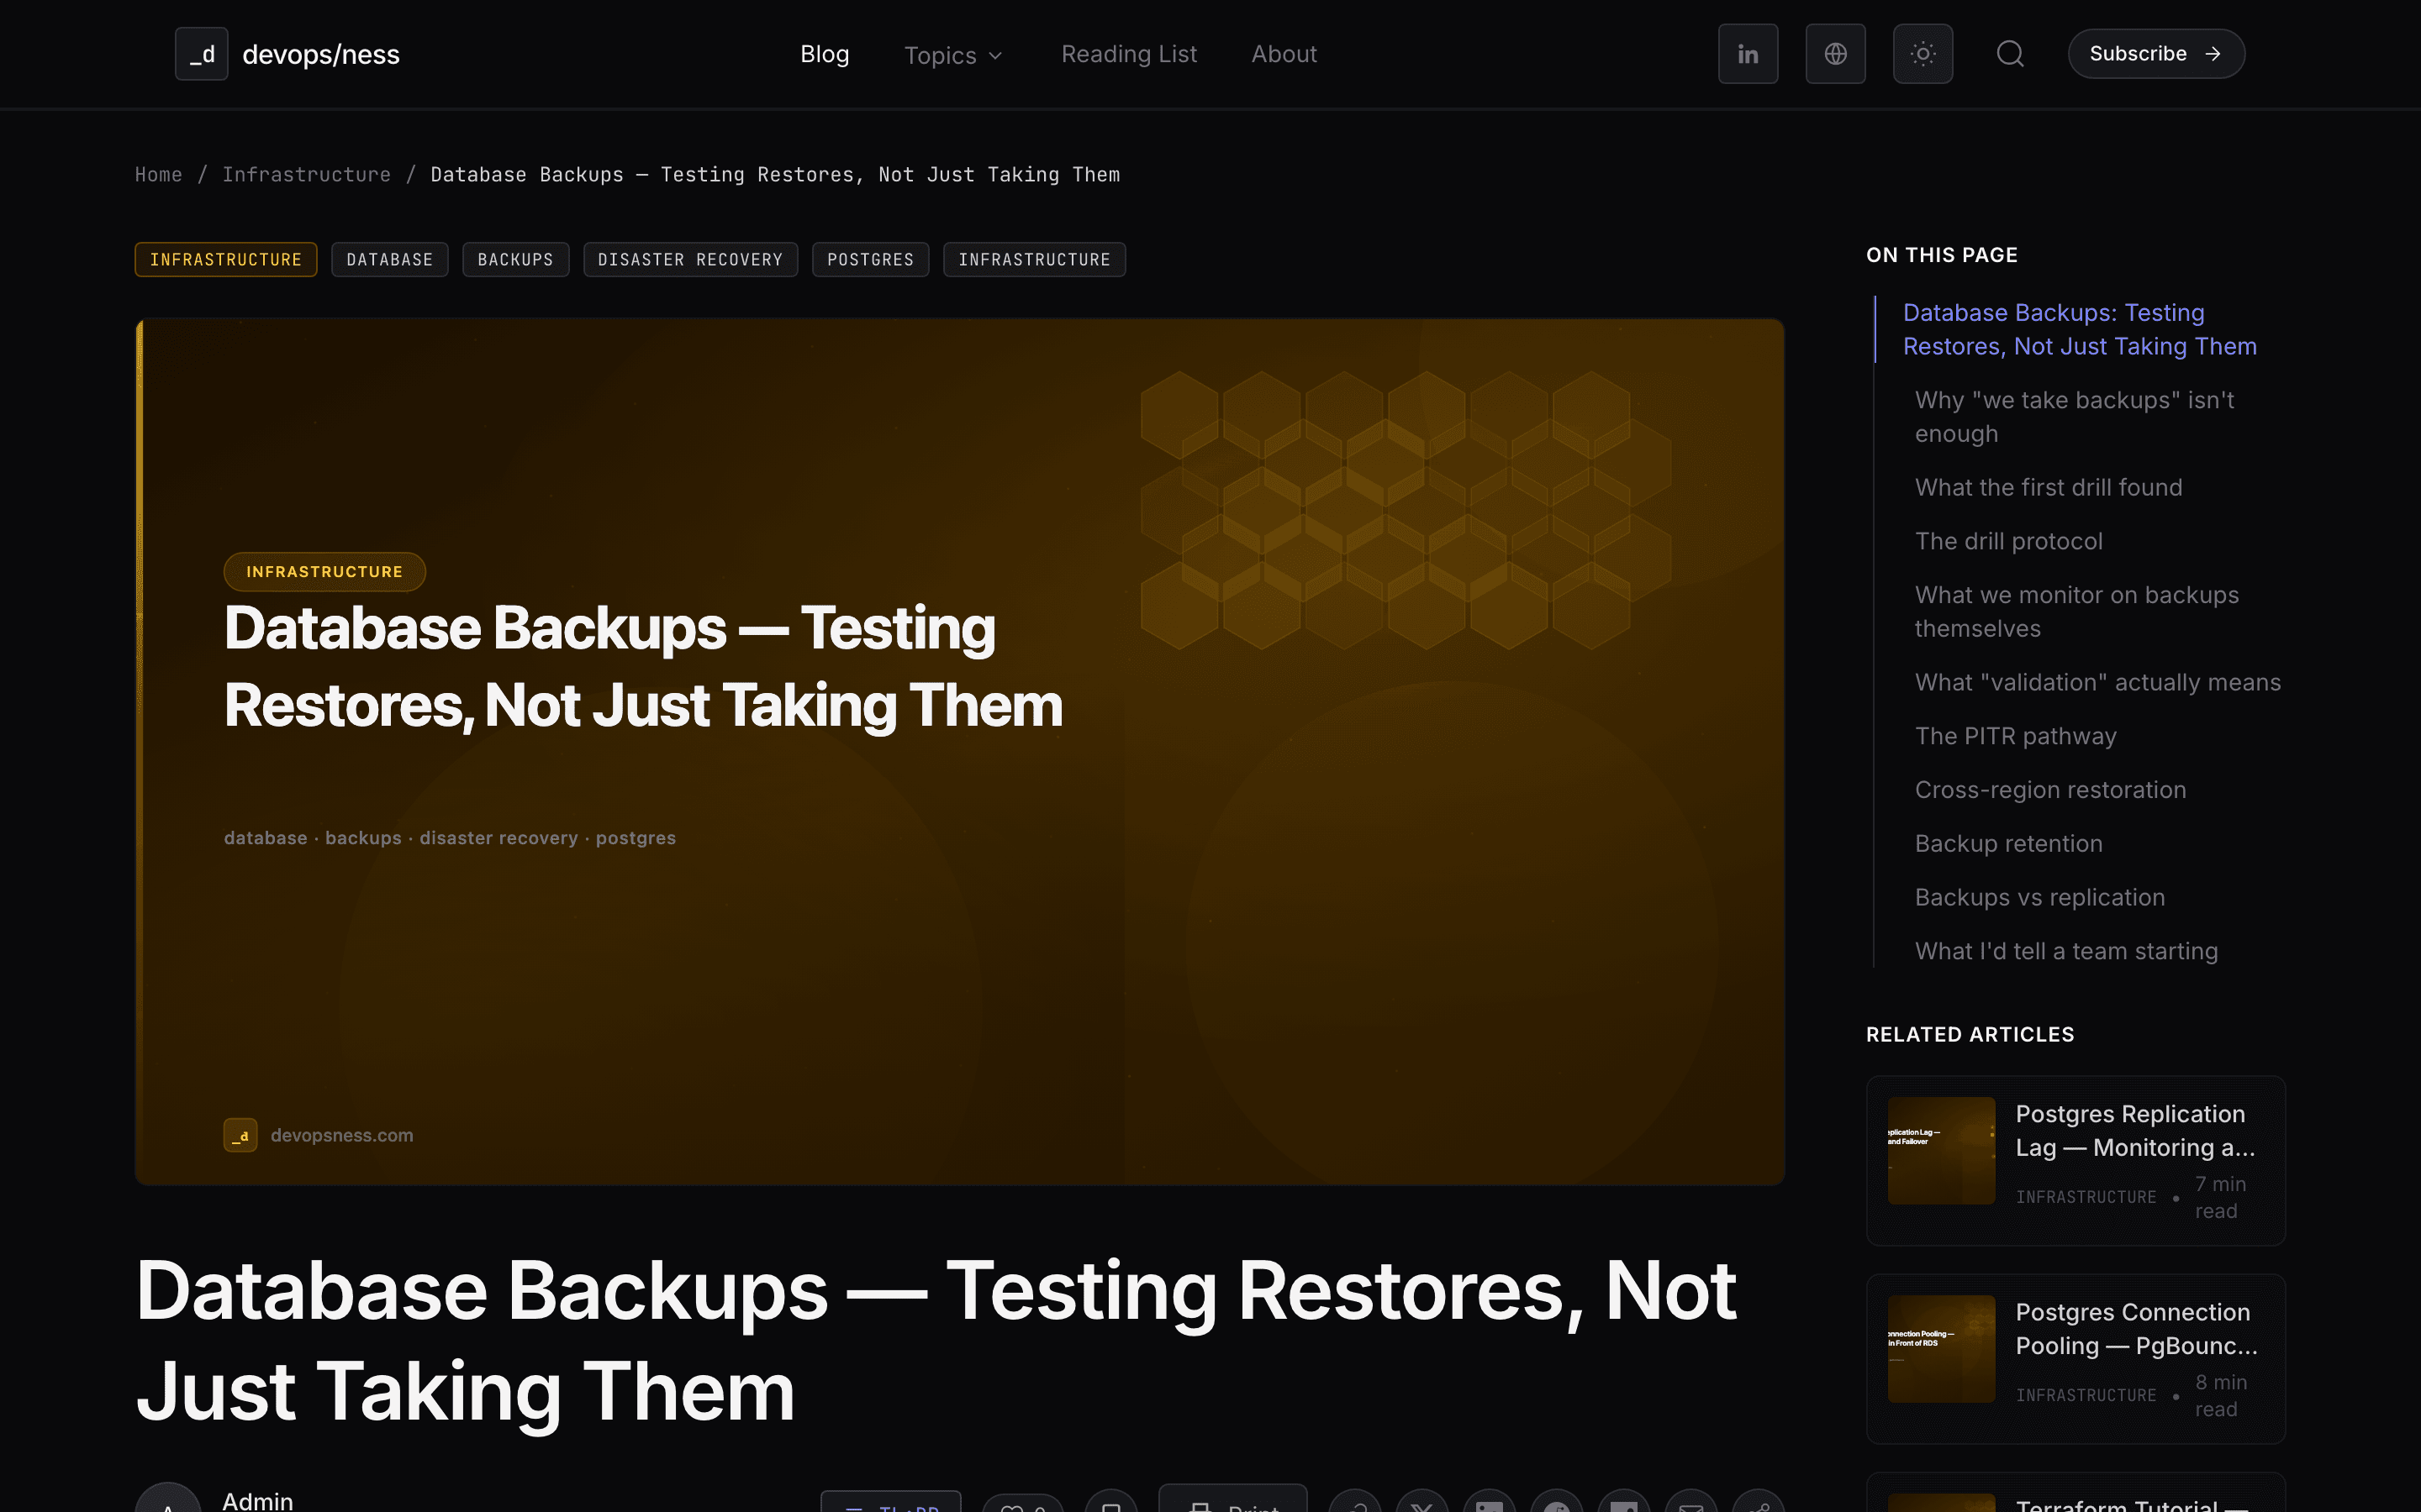Viewport: 2421px width, 1512px height.
Task: Click the '8 min read' label
Action: 2220,1395
